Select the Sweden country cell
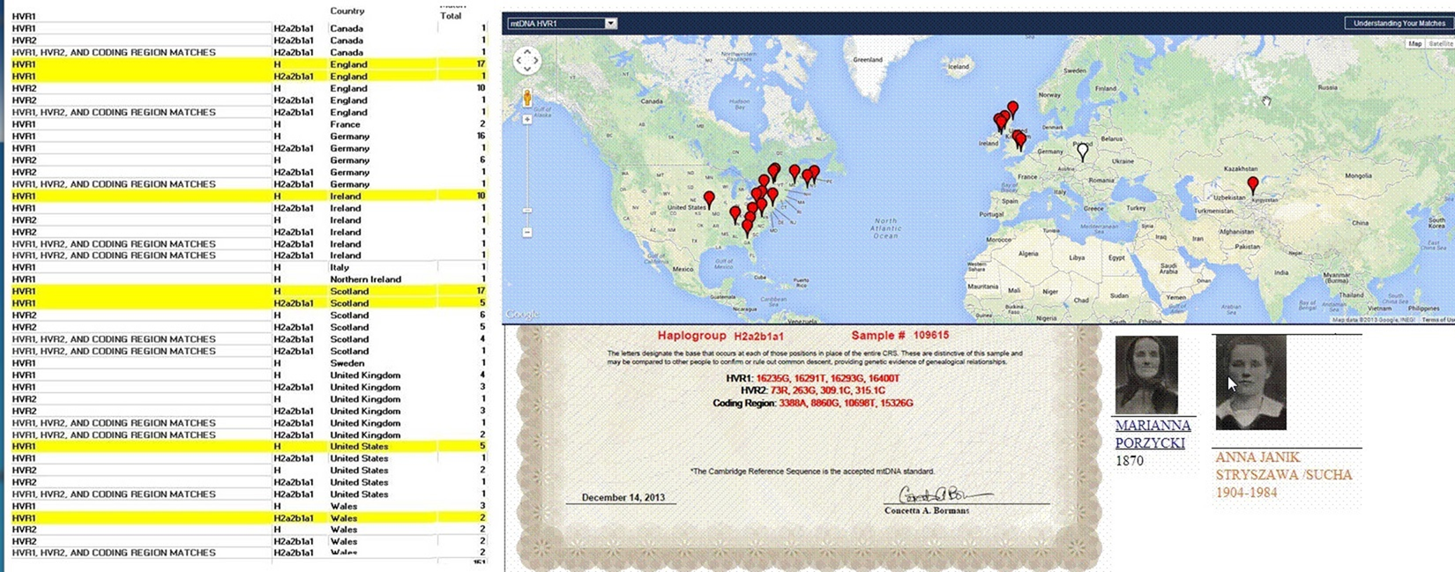 point(347,363)
